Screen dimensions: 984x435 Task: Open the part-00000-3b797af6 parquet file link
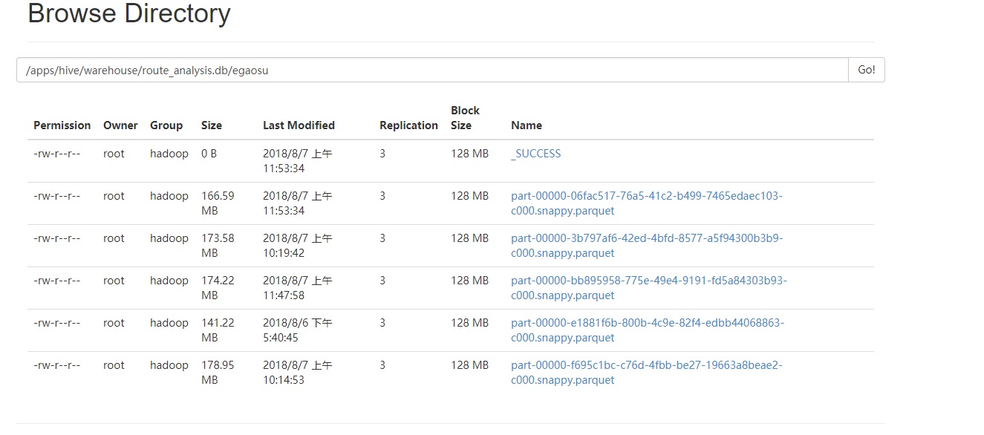[646, 238]
